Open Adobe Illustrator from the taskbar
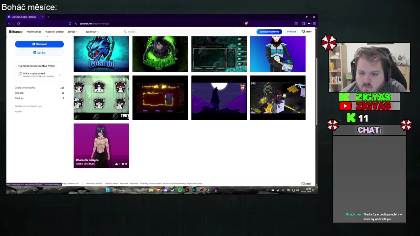 tap(187, 190)
